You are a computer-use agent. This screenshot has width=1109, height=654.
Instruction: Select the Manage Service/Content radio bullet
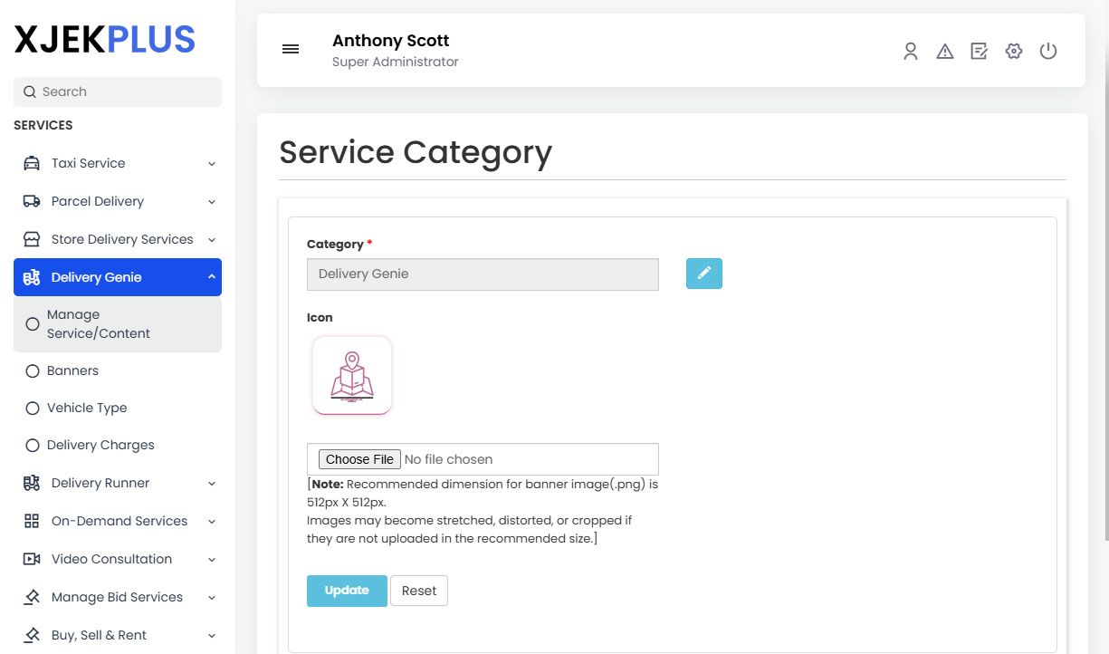tap(32, 323)
